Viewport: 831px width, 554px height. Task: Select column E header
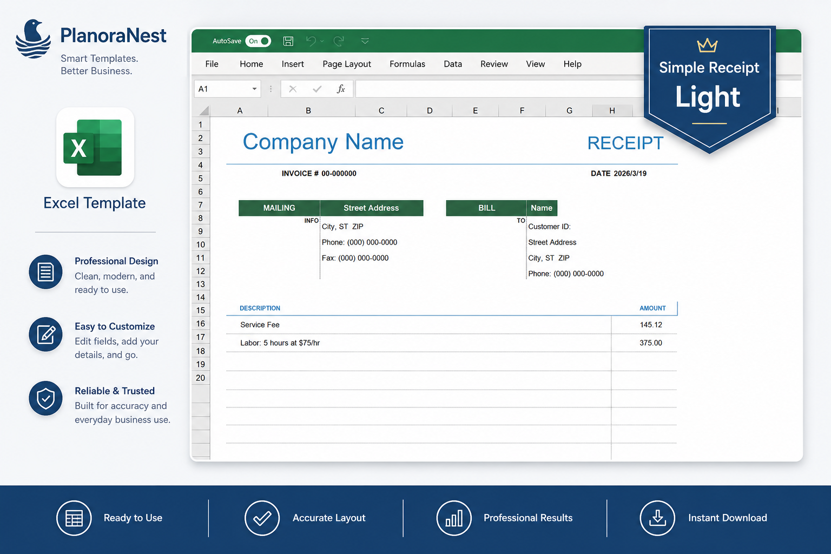pos(476,110)
